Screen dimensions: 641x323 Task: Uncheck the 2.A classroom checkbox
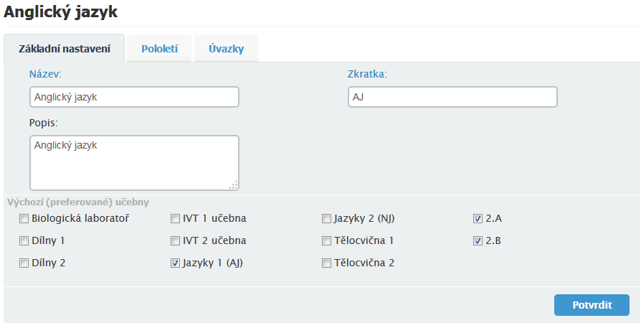click(x=478, y=219)
